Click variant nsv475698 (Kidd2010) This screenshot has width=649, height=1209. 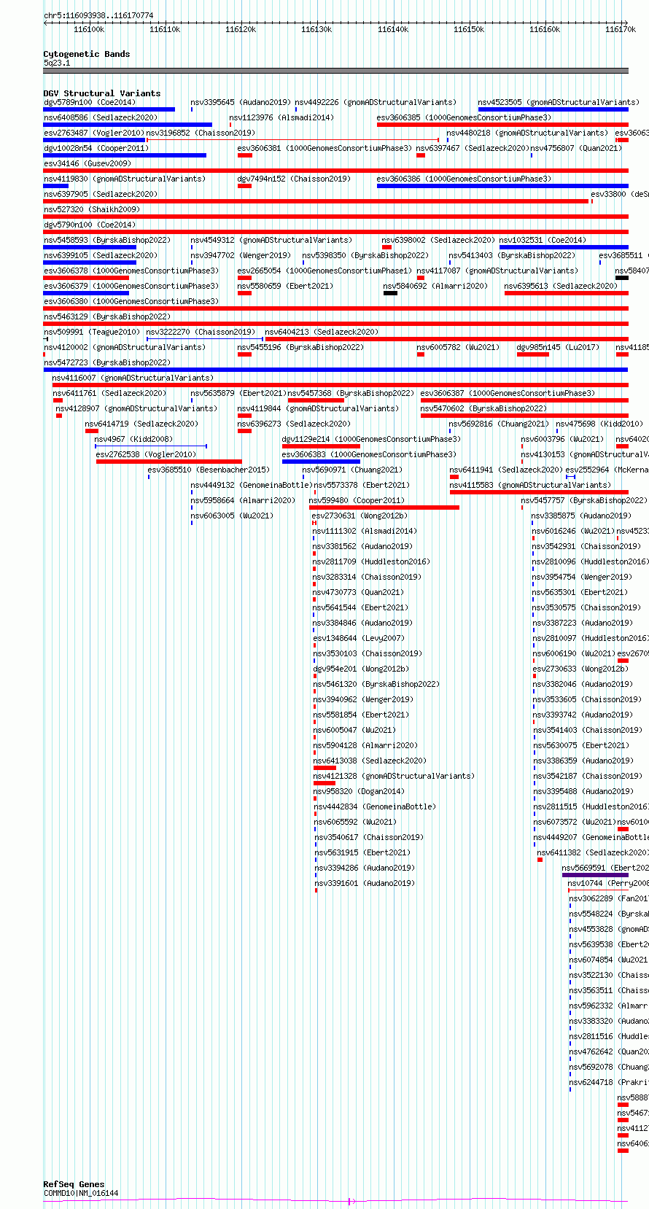[599, 424]
